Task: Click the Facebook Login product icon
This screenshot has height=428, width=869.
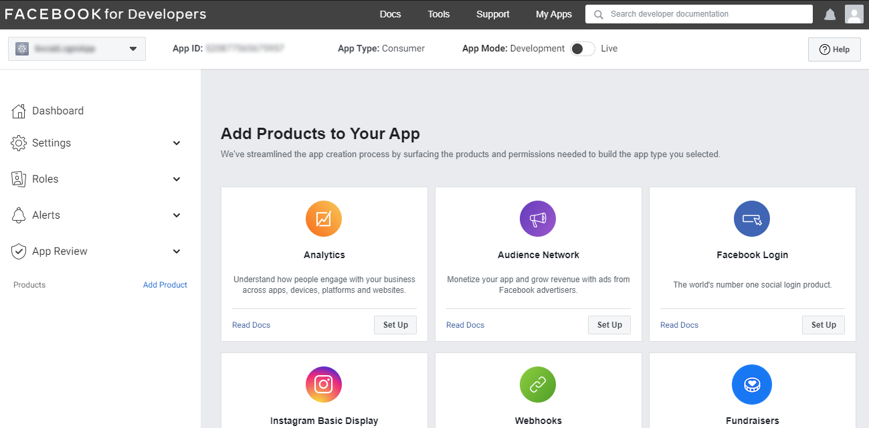Action: 752,219
